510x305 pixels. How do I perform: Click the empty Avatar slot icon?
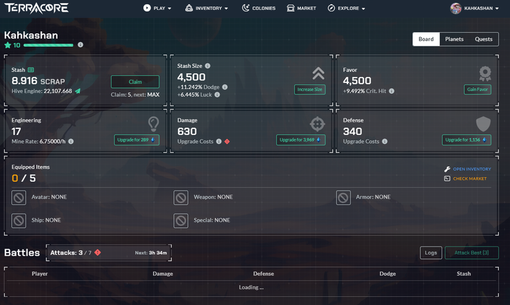(19, 197)
